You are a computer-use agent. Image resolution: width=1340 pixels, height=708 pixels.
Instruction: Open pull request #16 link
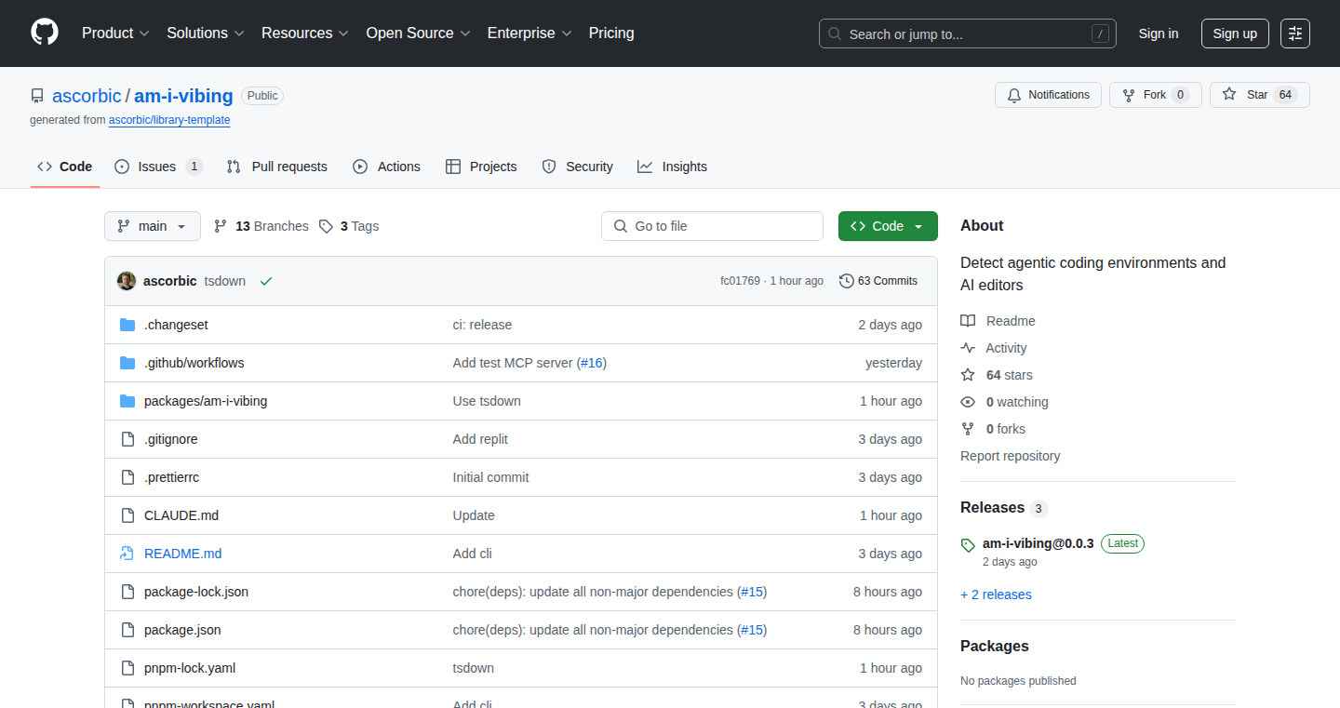592,363
